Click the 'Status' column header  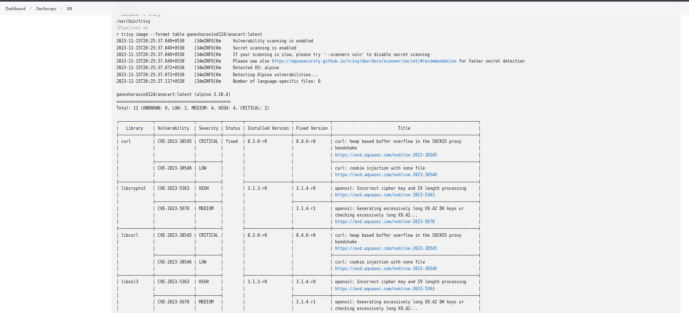click(x=233, y=128)
